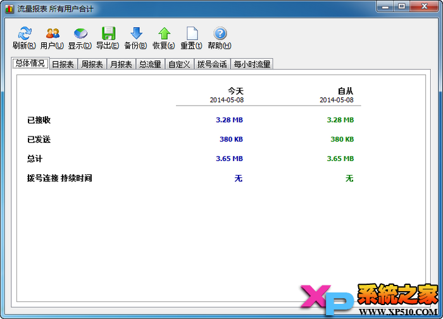Image resolution: width=443 pixels, height=319 pixels.
Task: Click the 拨号连接 持续时间 row label
Action: 59,178
